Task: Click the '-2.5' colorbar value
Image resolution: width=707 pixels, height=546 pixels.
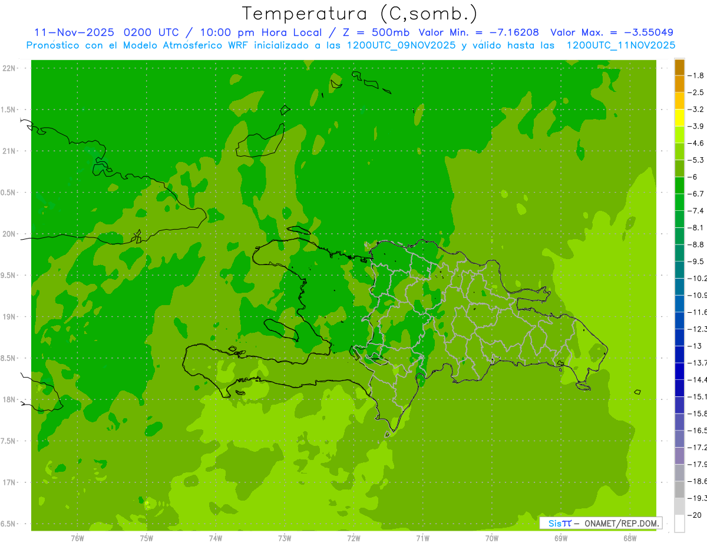Action: click(696, 92)
